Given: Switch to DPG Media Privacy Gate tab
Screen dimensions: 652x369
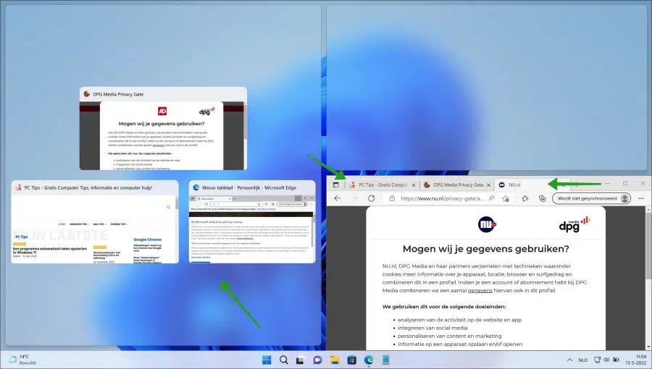Looking at the screenshot, I should coord(457,185).
